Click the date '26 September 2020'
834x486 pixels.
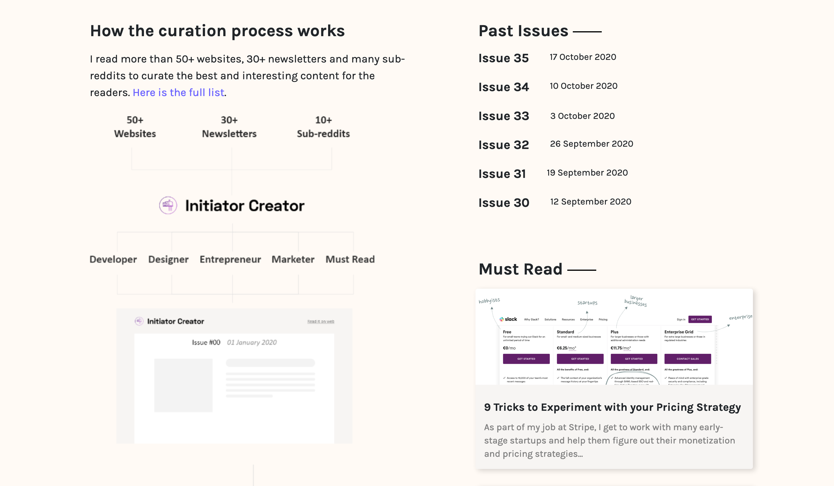(591, 144)
